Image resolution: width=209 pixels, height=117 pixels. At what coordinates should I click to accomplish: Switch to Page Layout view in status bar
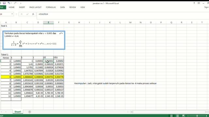click(x=177, y=116)
